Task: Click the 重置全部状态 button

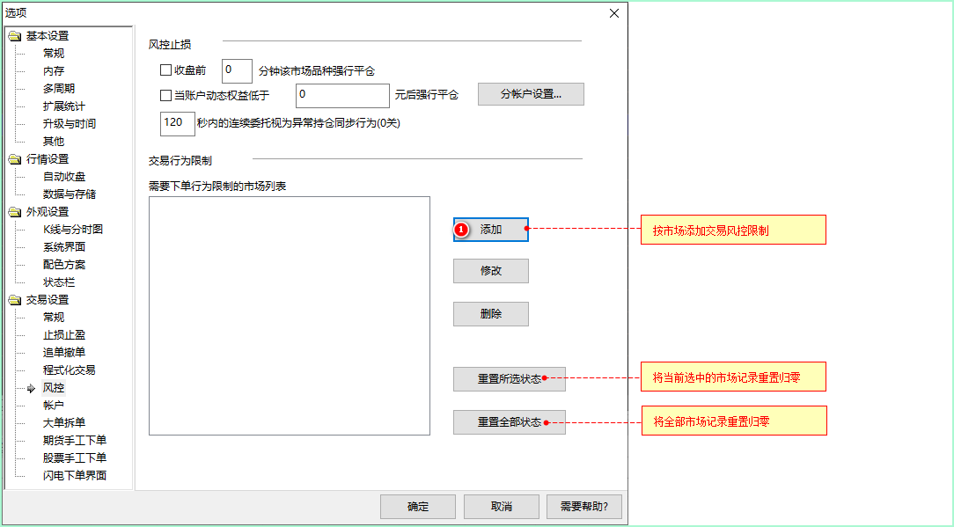Action: point(510,422)
